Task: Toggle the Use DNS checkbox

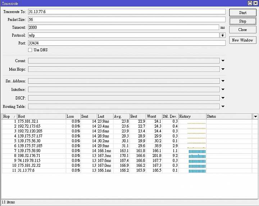Action: [x=30, y=50]
